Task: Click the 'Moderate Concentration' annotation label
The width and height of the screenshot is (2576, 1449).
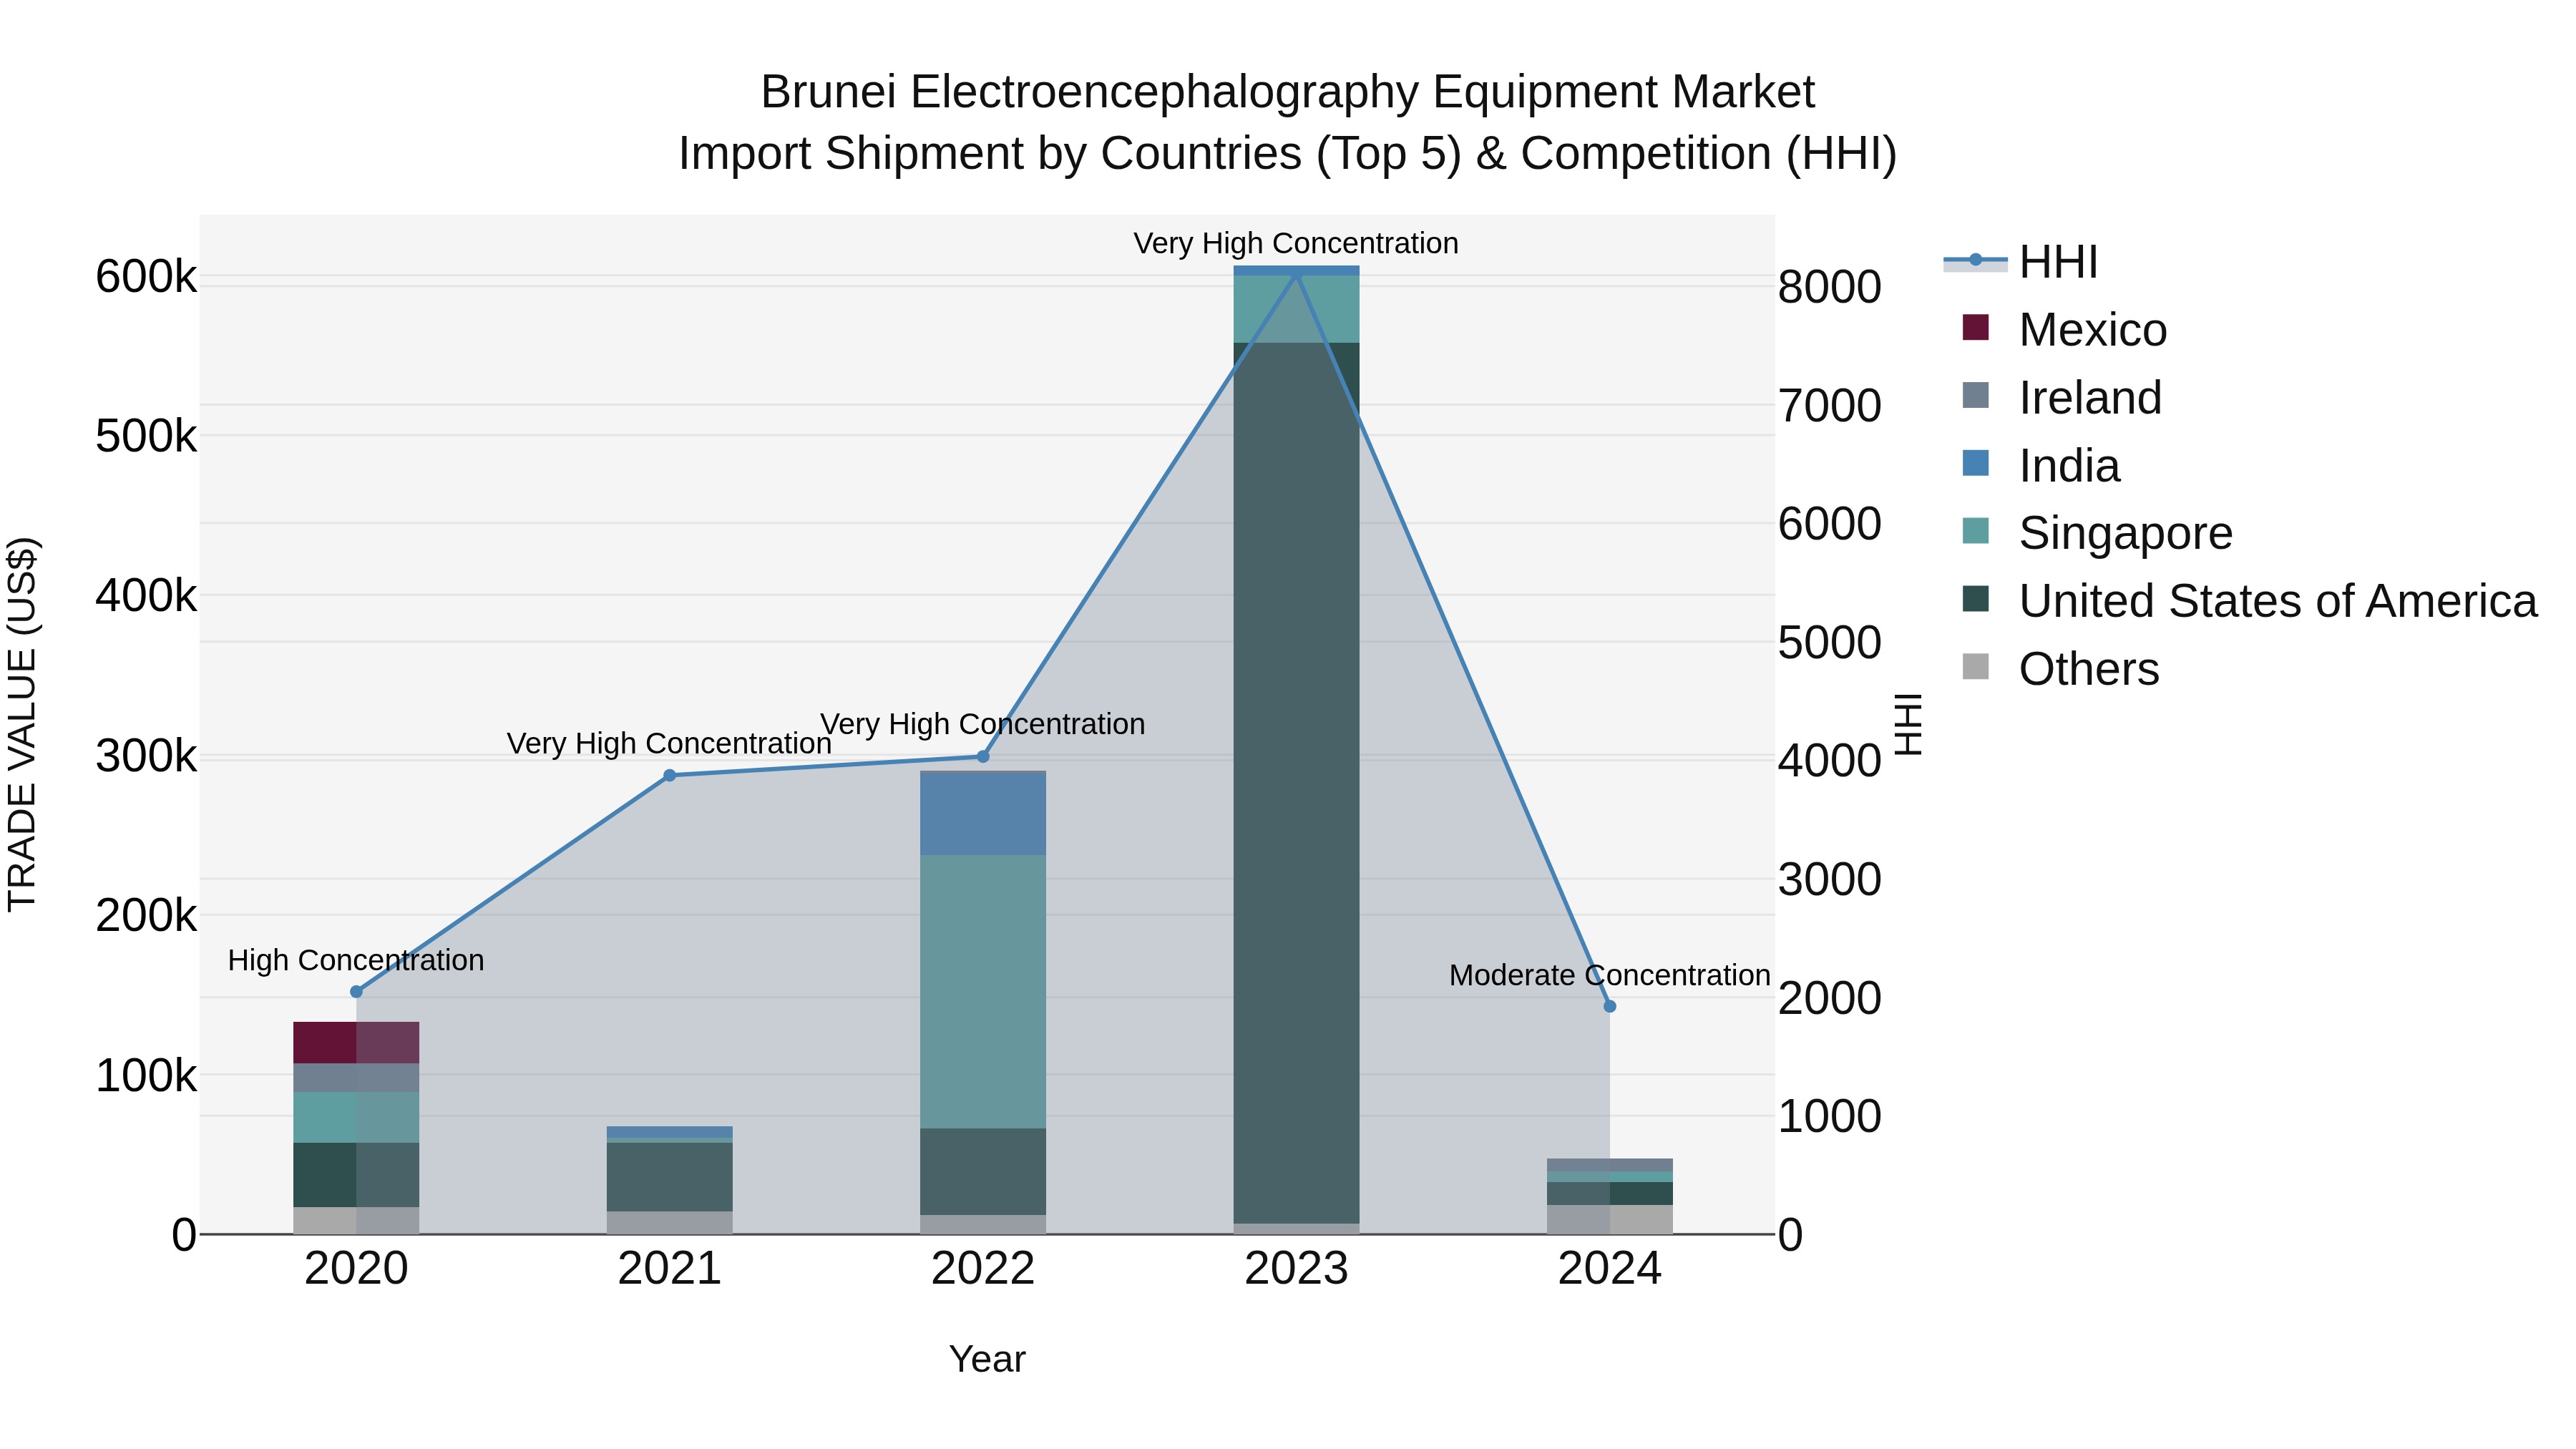Action: coord(1610,975)
